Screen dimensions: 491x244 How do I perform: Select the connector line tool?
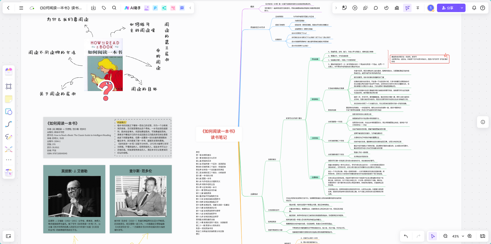point(9,124)
